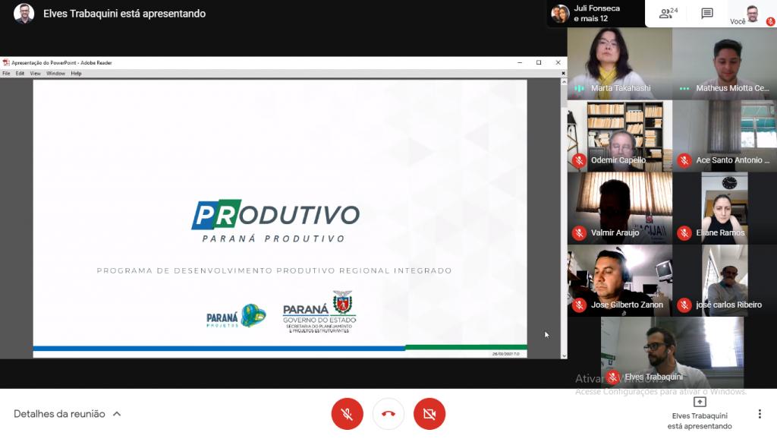The height and width of the screenshot is (439, 777).
Task: Open the Juli Fonseca e mais 12 panel
Action: [596, 14]
